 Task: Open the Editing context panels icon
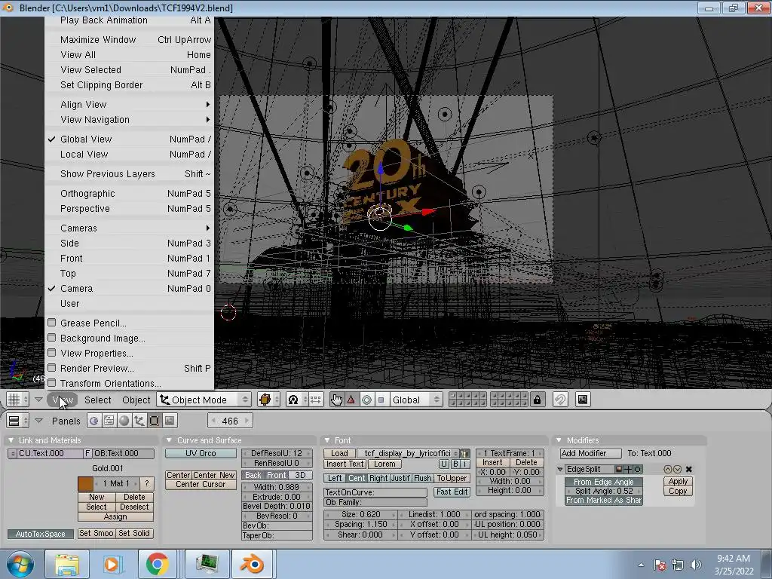pyautogui.click(x=154, y=421)
